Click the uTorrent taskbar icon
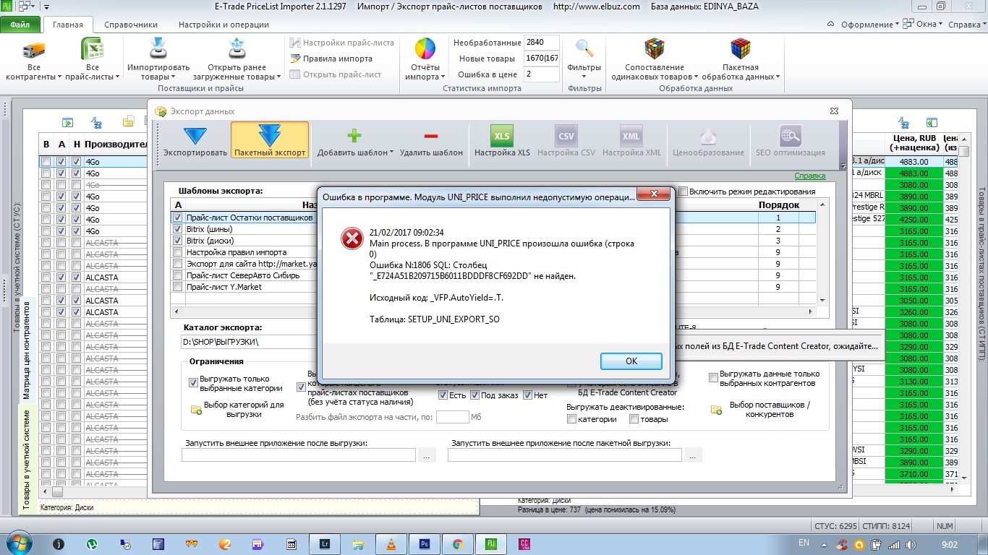 pyautogui.click(x=93, y=543)
